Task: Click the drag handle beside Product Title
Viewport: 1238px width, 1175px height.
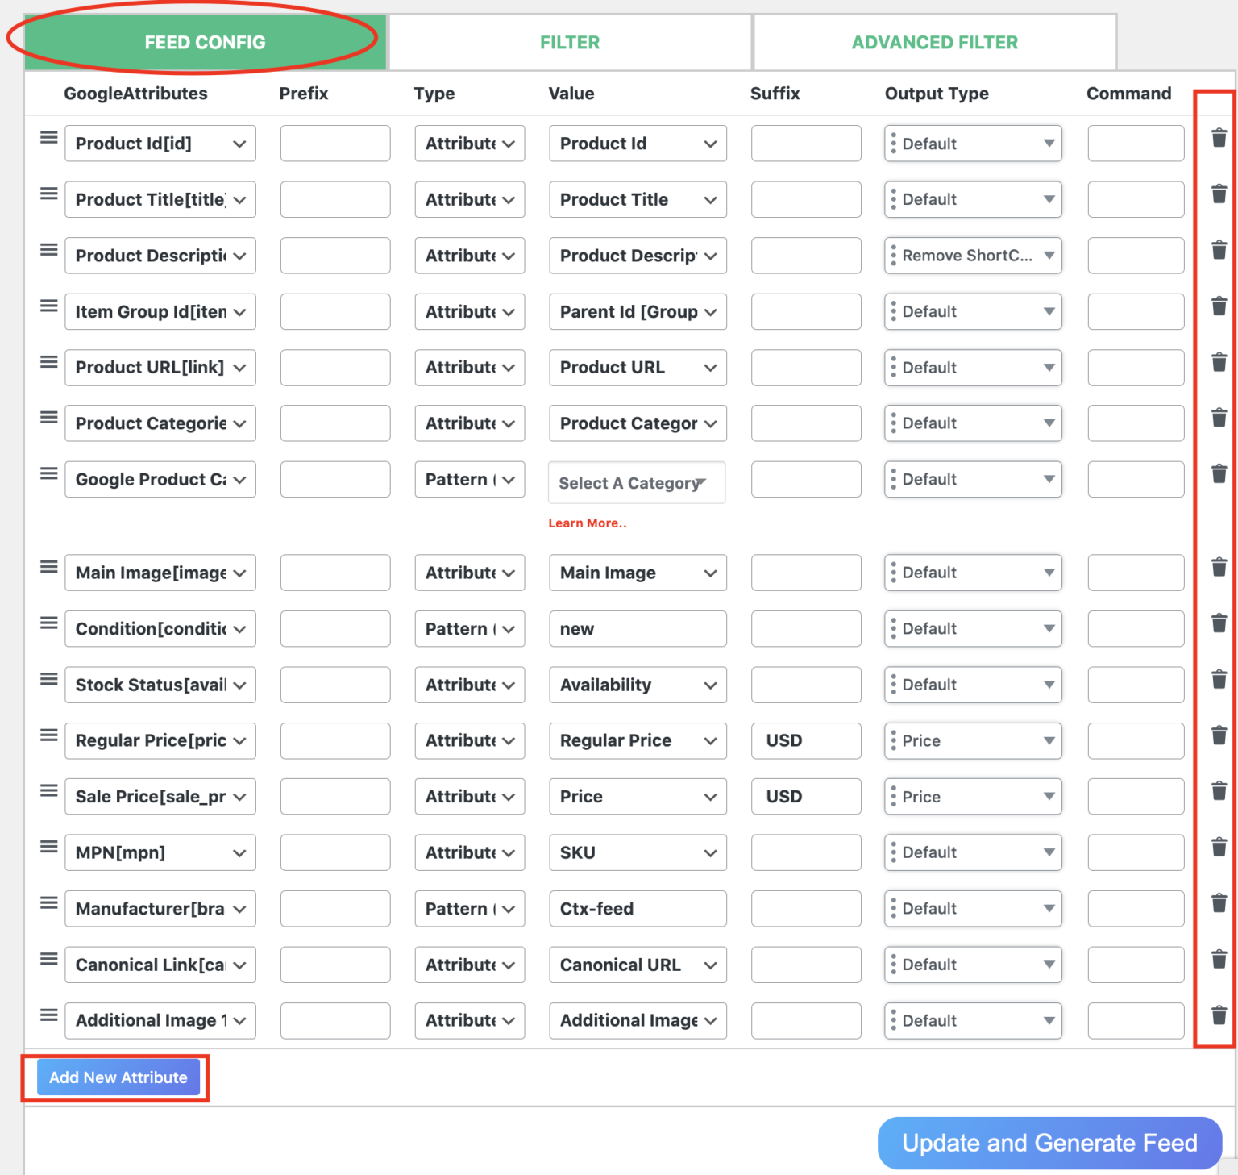Action: (x=48, y=194)
